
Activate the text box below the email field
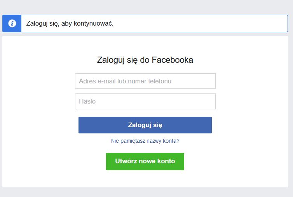pos(145,101)
